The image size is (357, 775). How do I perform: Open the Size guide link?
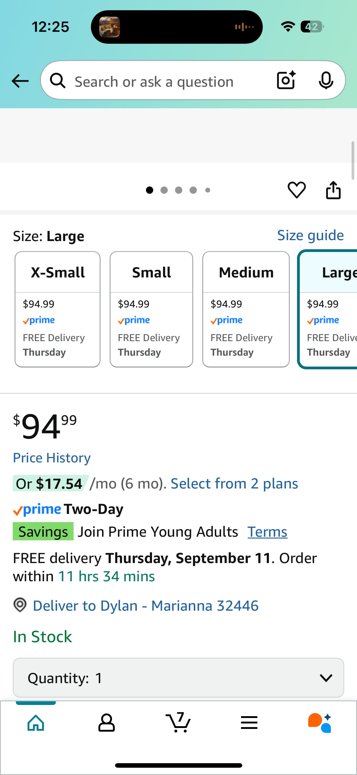coord(310,236)
